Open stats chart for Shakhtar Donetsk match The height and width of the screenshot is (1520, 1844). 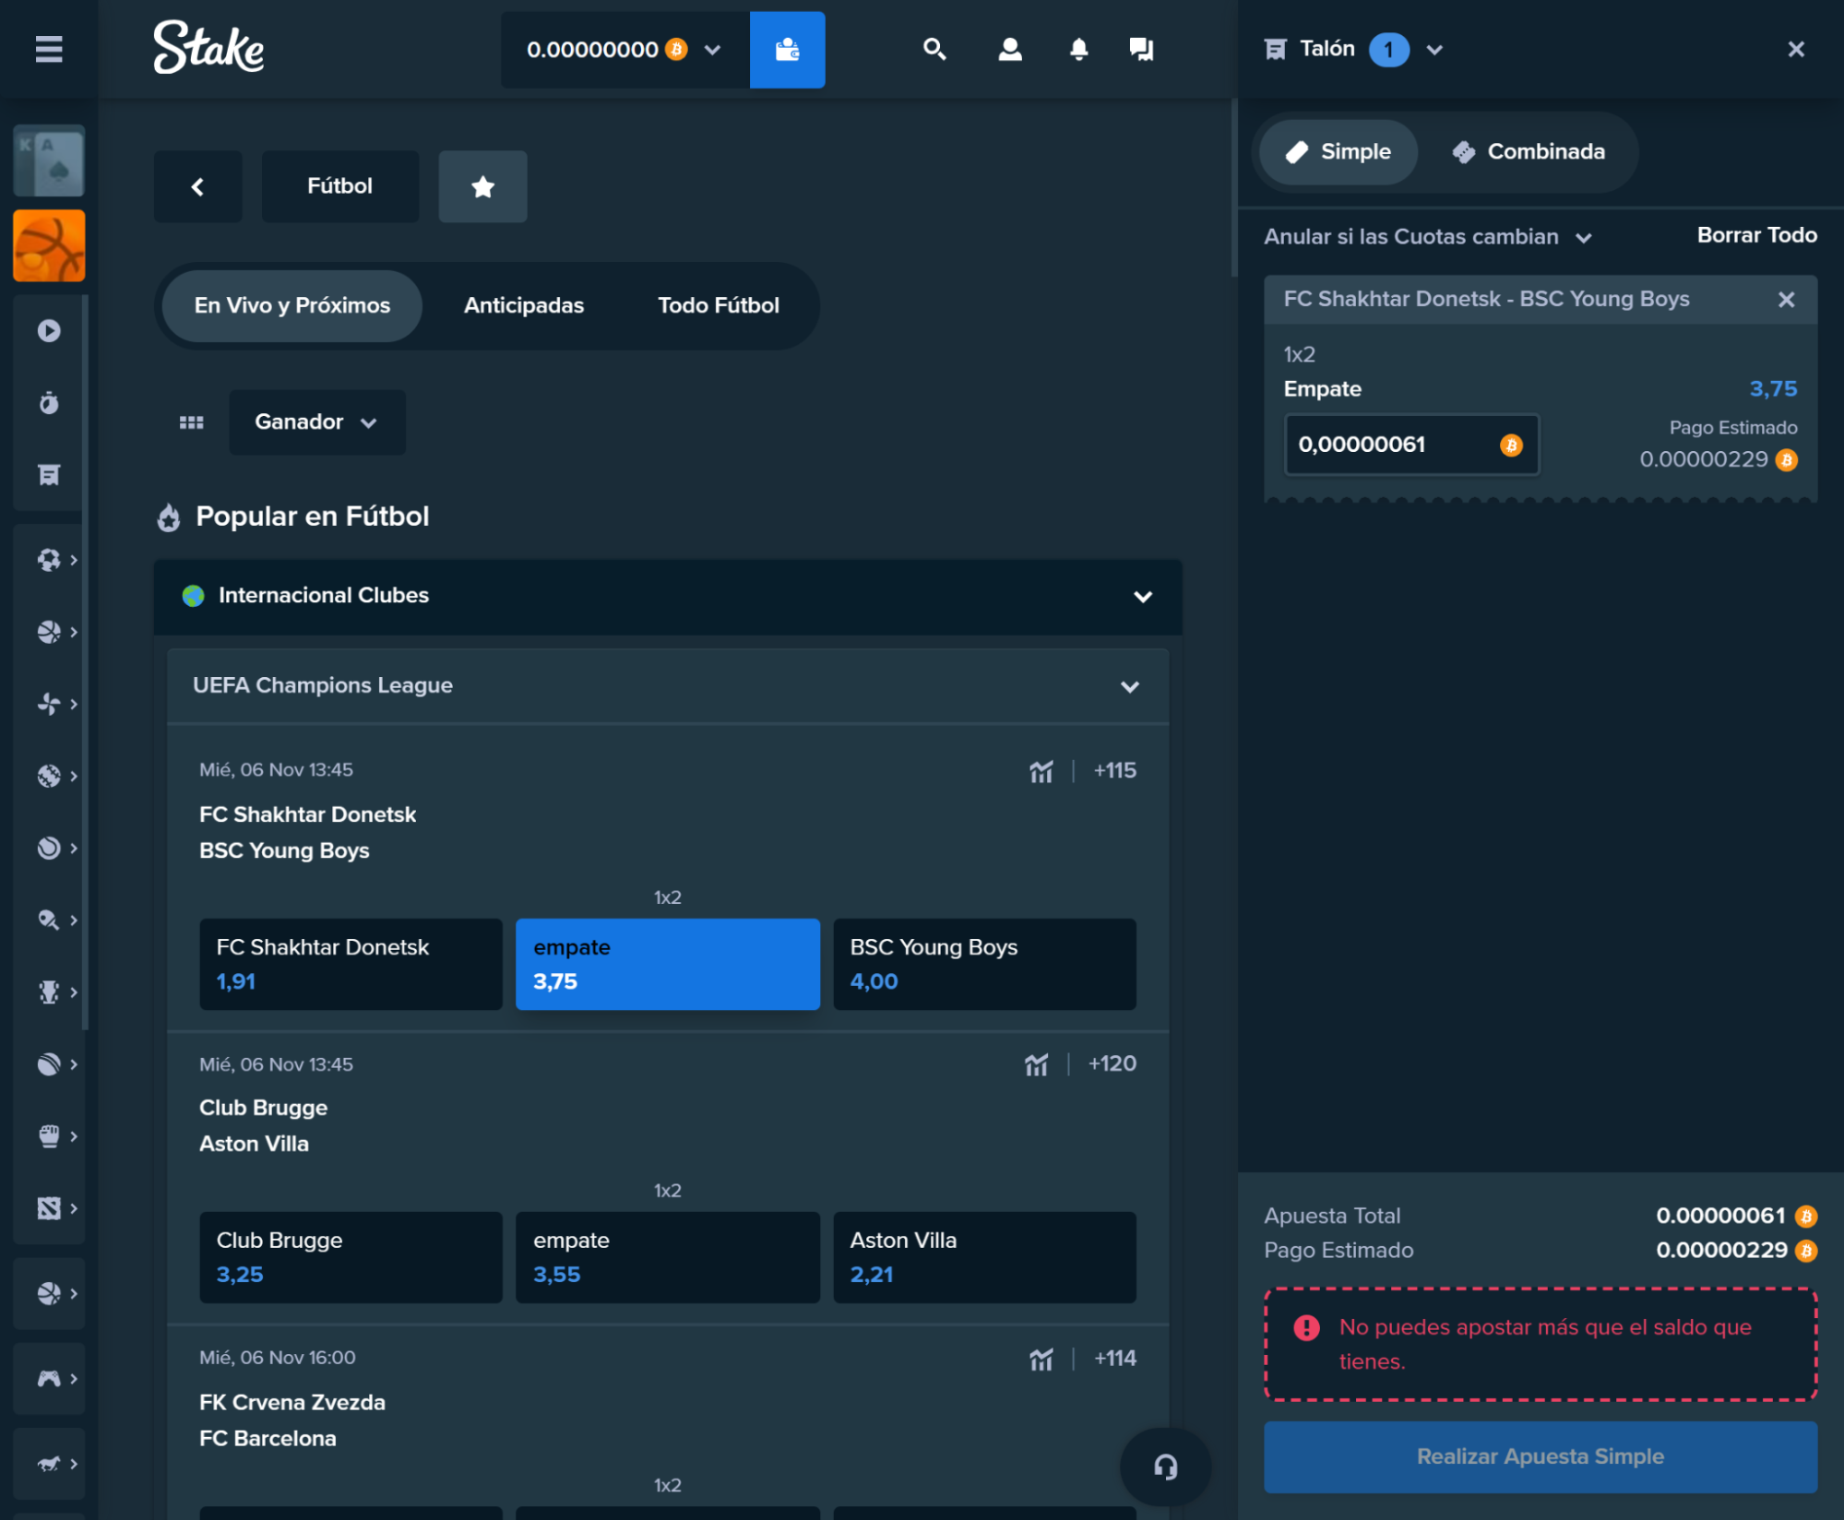(1041, 771)
